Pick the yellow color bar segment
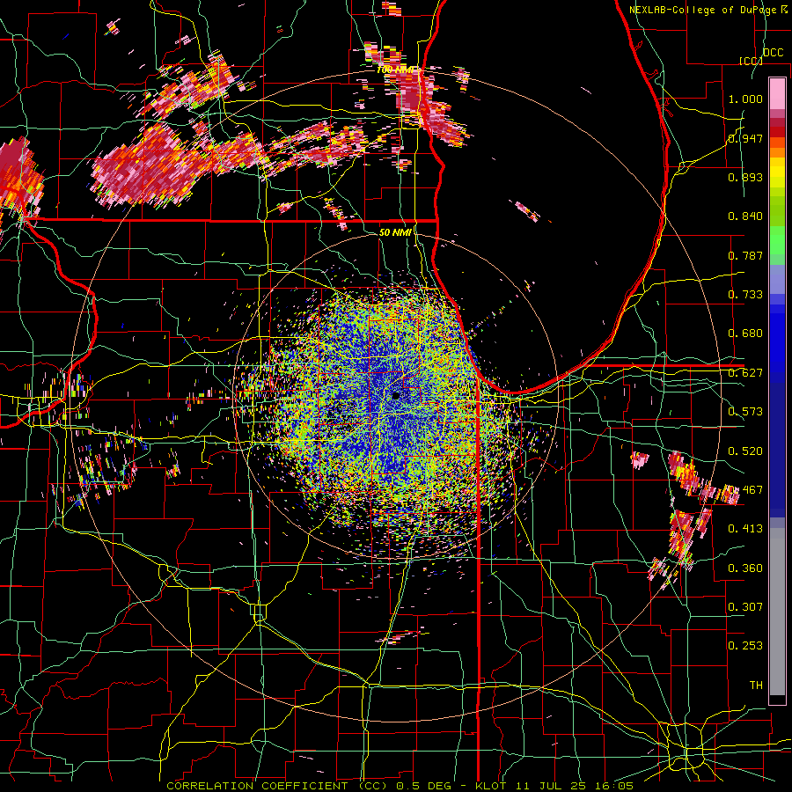 [777, 172]
